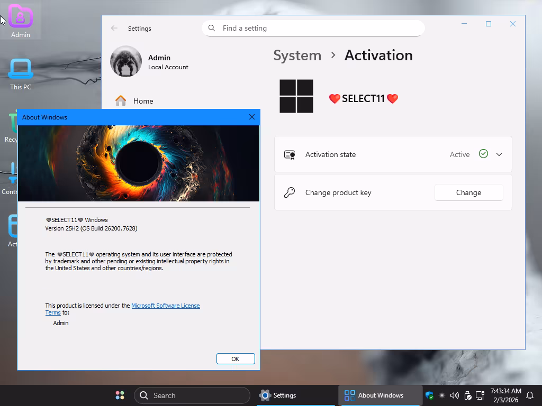
Task: Open Windows Security tray icon
Action: tap(429, 395)
